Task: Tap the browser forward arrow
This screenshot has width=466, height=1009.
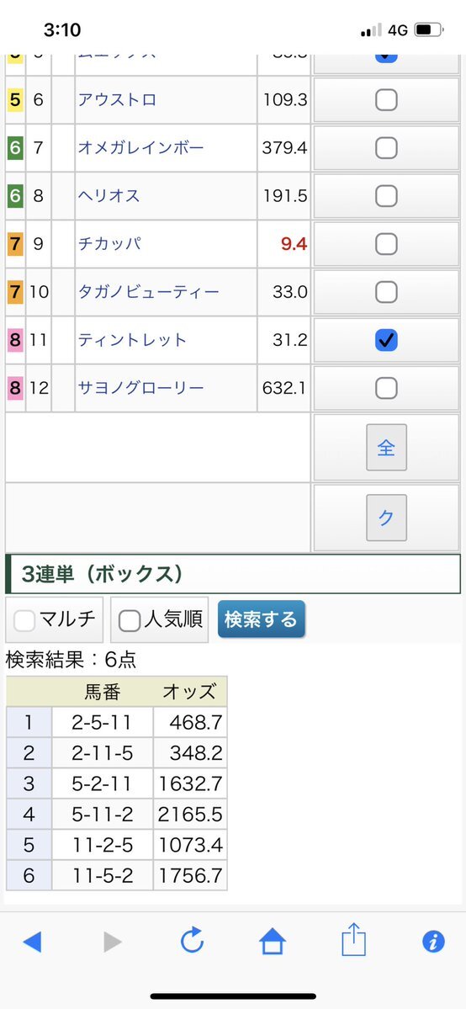Action: coord(113,943)
